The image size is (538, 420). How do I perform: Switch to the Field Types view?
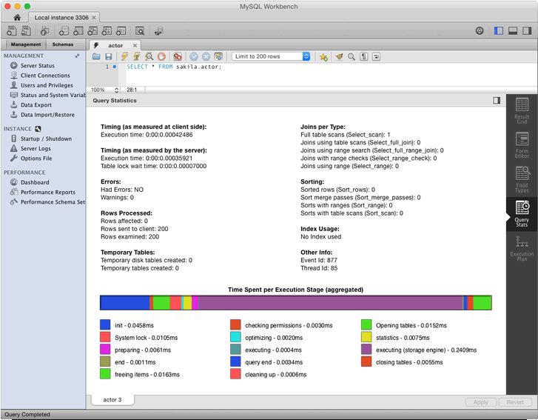tap(522, 180)
